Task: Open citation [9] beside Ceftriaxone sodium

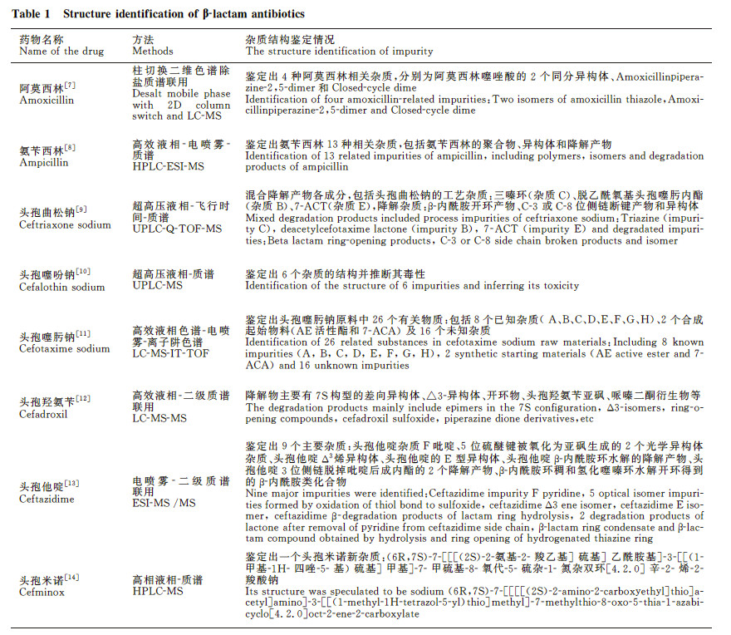Action: [81, 209]
